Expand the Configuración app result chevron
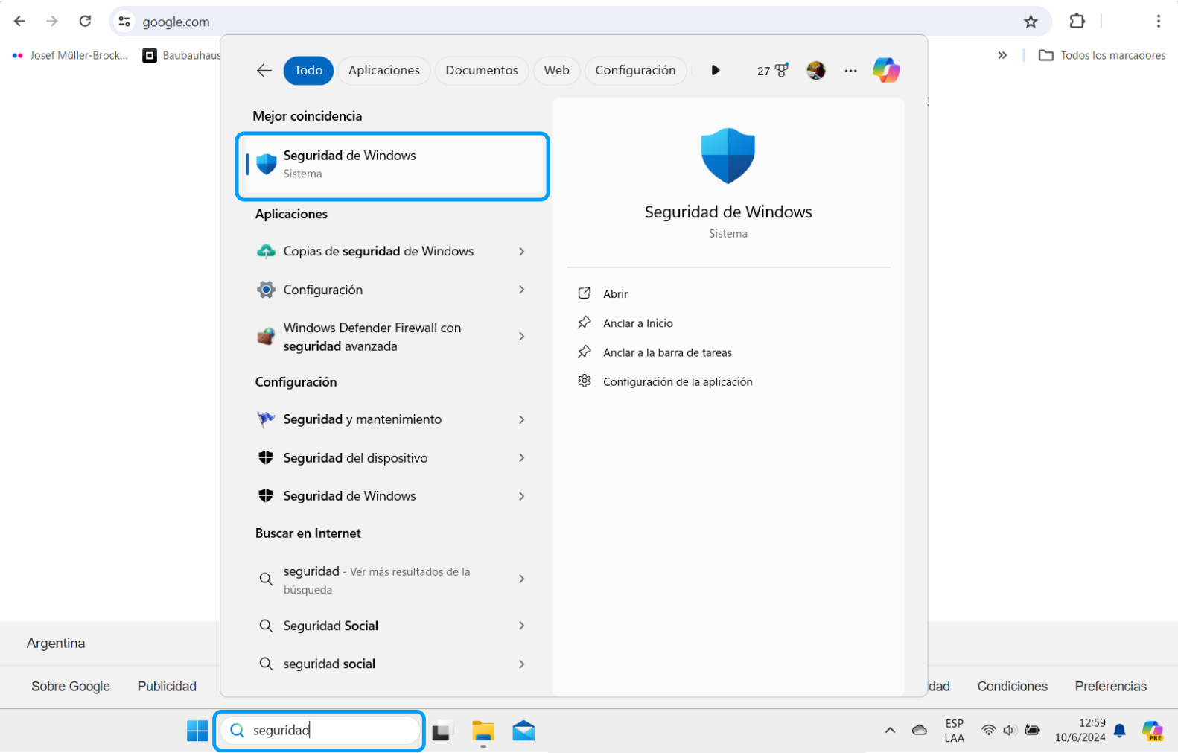Image resolution: width=1178 pixels, height=753 pixels. tap(522, 290)
